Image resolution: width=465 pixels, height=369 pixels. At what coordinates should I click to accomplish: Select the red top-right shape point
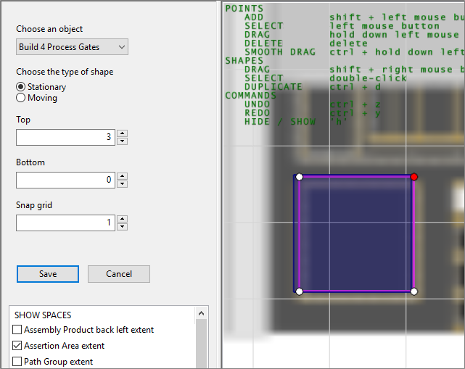coord(414,177)
